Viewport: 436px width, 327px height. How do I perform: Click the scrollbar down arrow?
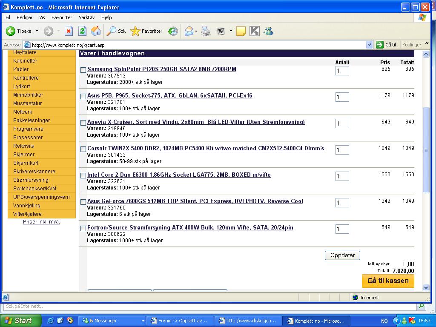coord(426,288)
